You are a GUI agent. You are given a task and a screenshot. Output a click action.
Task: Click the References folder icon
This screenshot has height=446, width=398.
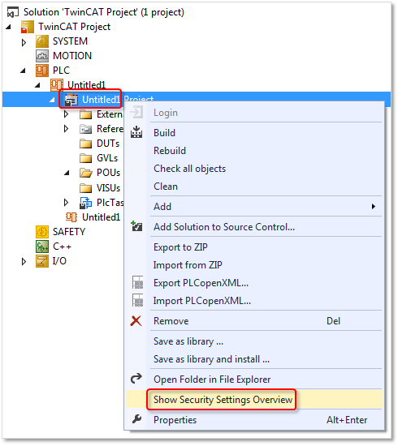pyautogui.click(x=86, y=129)
